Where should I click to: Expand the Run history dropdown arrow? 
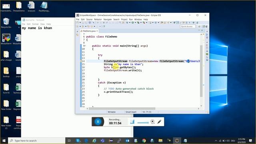135,23
